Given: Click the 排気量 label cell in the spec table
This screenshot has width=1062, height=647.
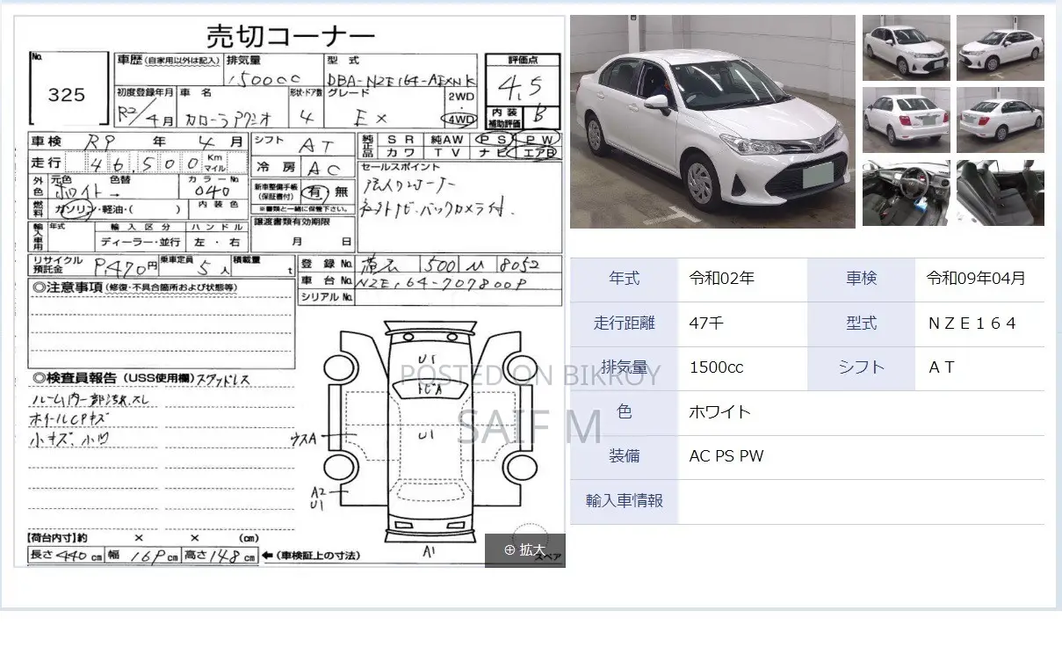Looking at the screenshot, I should click(625, 368).
